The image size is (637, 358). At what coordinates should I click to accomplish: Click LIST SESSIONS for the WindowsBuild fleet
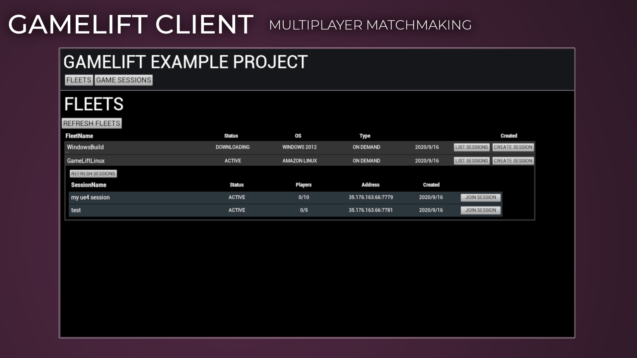point(471,147)
